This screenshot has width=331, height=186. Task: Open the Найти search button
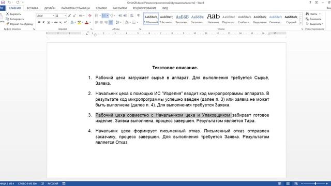click(312, 14)
